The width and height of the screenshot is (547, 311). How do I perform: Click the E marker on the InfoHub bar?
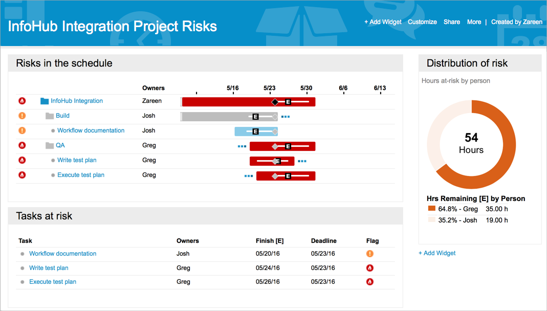tap(289, 101)
